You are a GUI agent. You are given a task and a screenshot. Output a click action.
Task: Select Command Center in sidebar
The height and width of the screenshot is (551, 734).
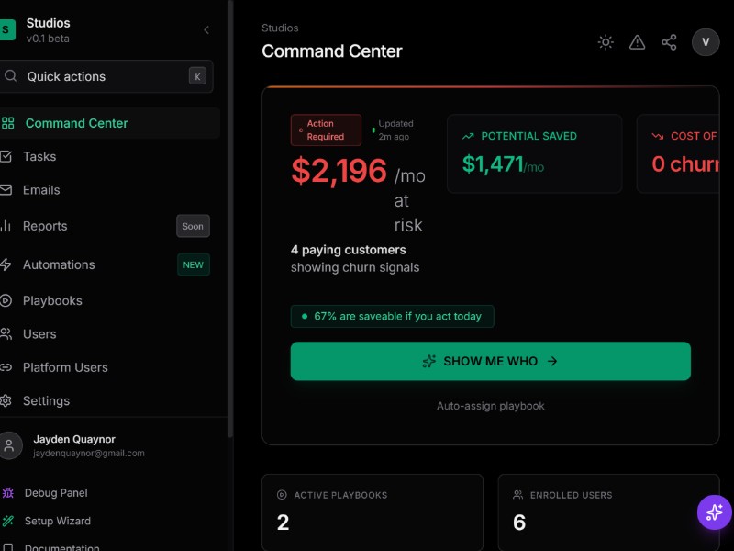pos(76,123)
